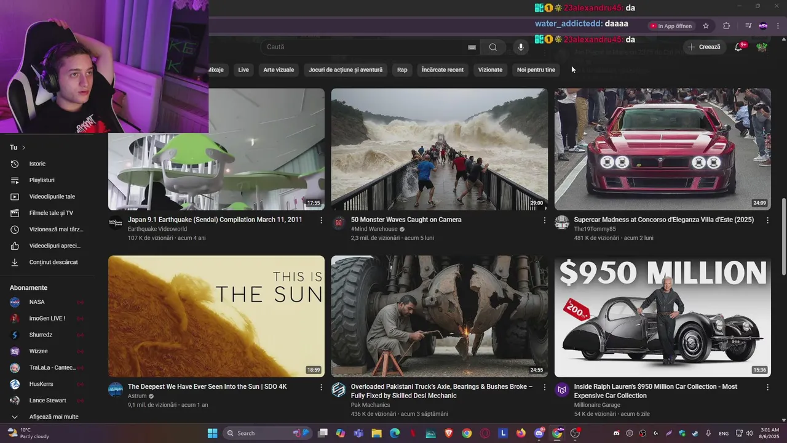Open the YouTube account avatar menu
The height and width of the screenshot is (443, 787).
click(x=762, y=47)
